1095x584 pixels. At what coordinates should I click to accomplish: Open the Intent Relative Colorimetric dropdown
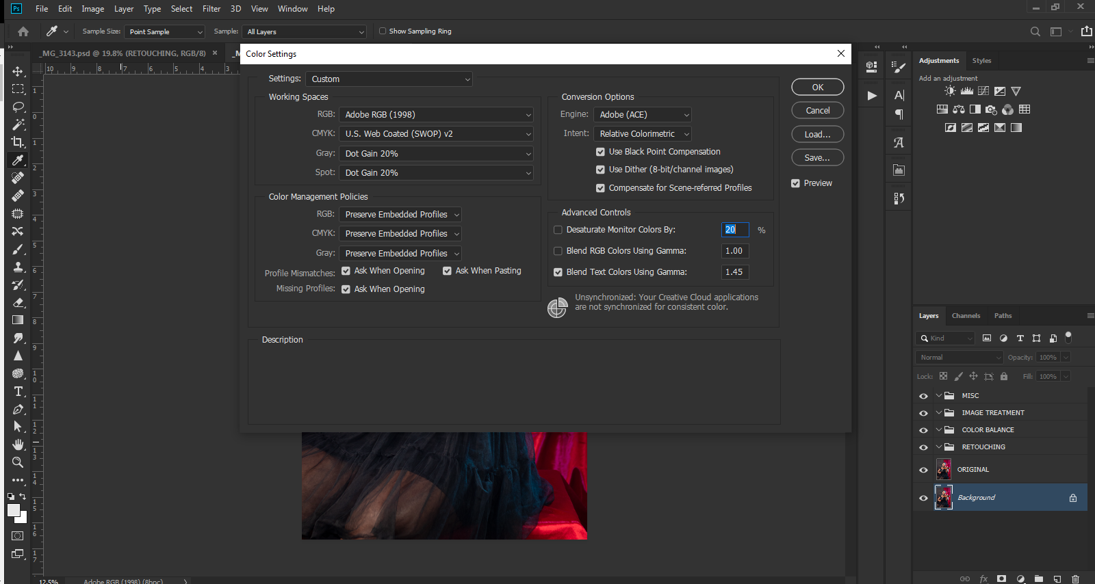click(x=642, y=134)
